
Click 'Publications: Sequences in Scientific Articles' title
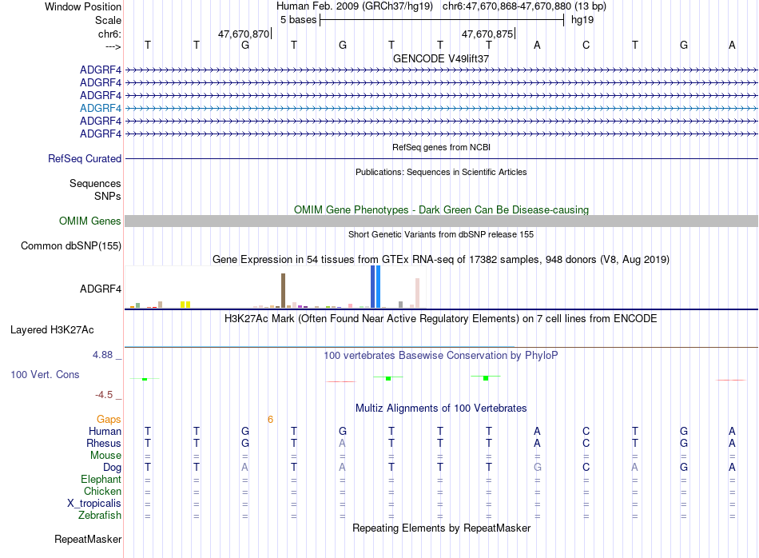coord(441,172)
